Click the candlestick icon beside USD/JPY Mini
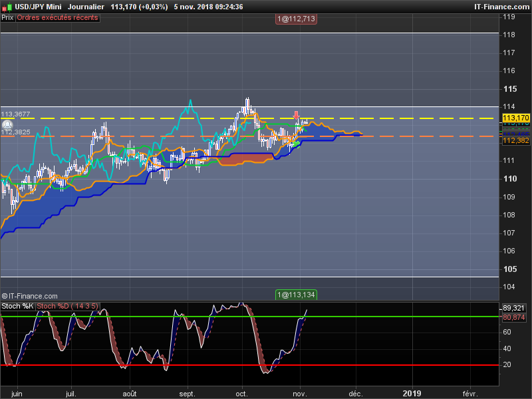Image resolution: width=532 pixels, height=399 pixels. pyautogui.click(x=7, y=7)
